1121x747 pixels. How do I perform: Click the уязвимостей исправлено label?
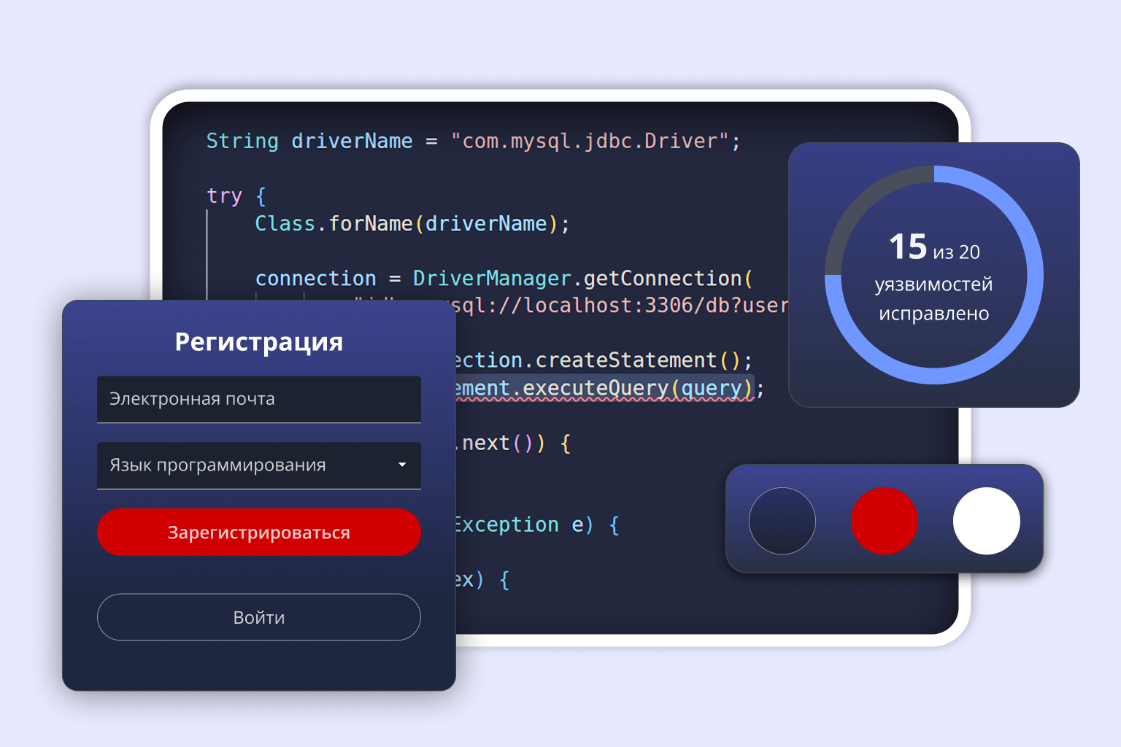pyautogui.click(x=933, y=299)
